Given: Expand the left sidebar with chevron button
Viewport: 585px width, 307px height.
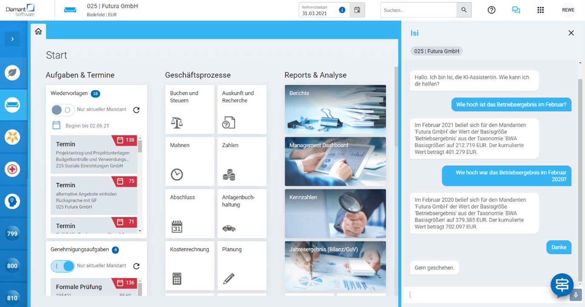Looking at the screenshot, I should pyautogui.click(x=12, y=39).
